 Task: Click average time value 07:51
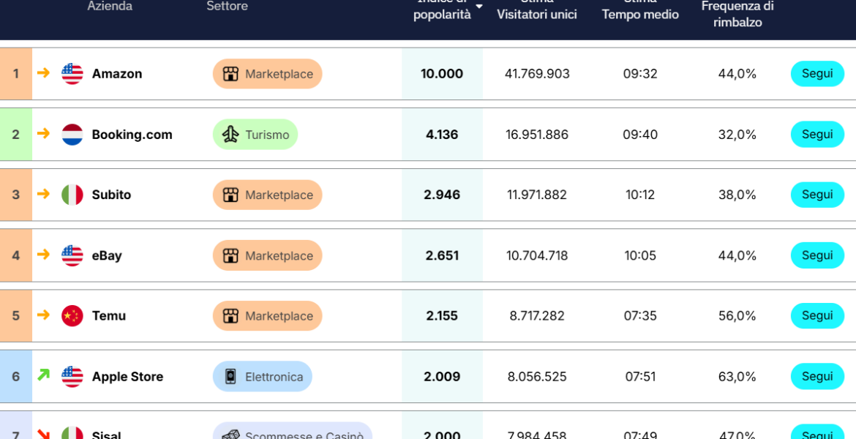[640, 377]
